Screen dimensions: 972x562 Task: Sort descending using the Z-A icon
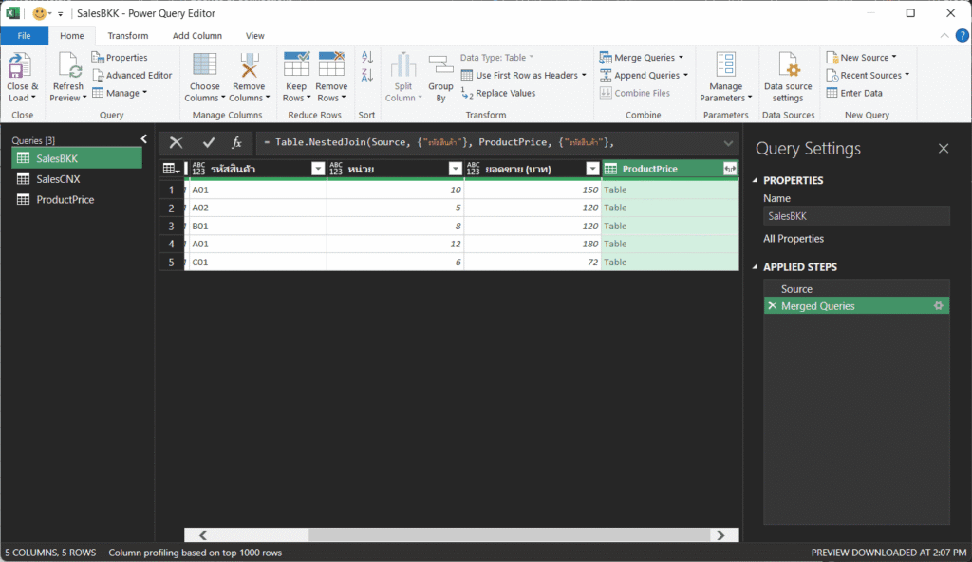pos(367,76)
